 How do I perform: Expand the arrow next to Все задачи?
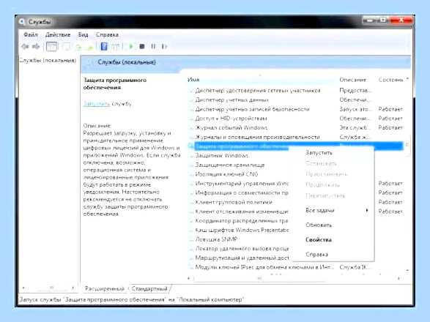click(x=367, y=210)
